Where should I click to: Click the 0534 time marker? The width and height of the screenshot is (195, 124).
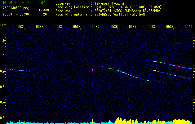pos(77,26)
